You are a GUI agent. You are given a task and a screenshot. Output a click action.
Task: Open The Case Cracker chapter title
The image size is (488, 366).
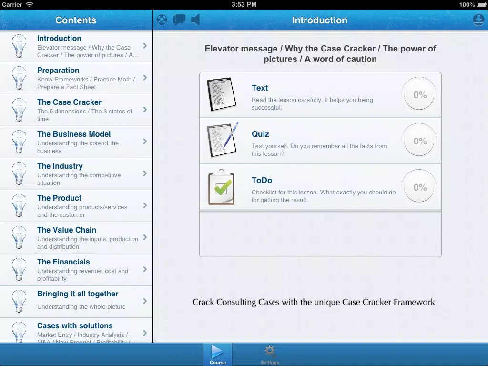[x=69, y=102]
